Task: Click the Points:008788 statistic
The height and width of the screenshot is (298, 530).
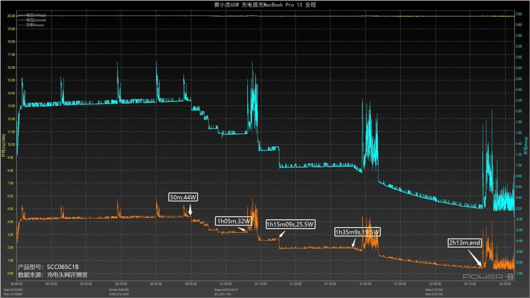Action: tap(119, 290)
